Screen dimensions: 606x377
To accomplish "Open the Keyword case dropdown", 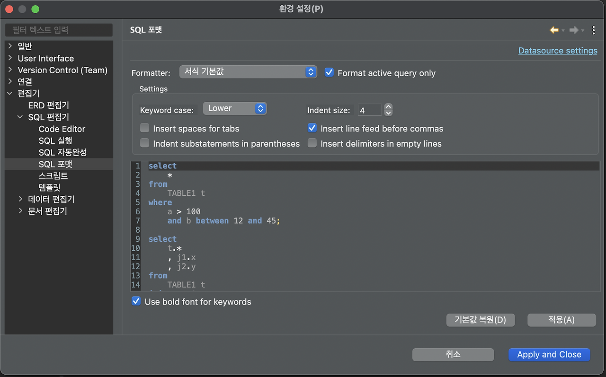I will (235, 108).
